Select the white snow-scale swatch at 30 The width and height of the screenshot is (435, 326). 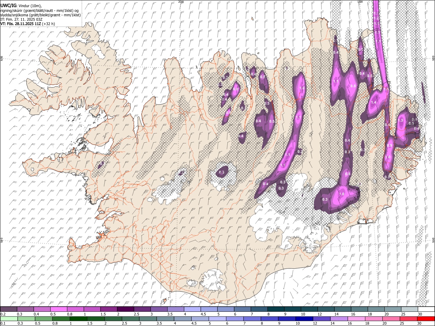pyautogui.click(x=426, y=309)
